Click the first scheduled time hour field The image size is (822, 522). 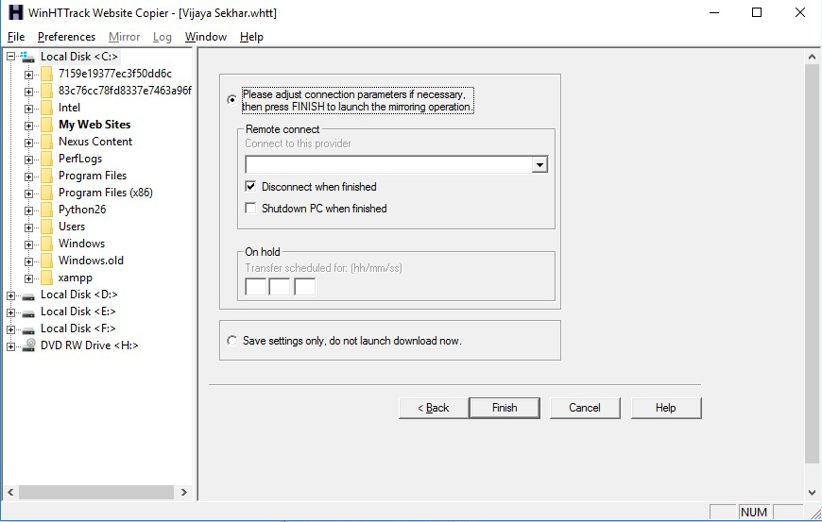(255, 286)
